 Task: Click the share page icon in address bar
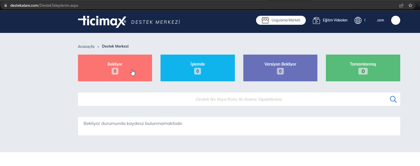coord(401,5)
